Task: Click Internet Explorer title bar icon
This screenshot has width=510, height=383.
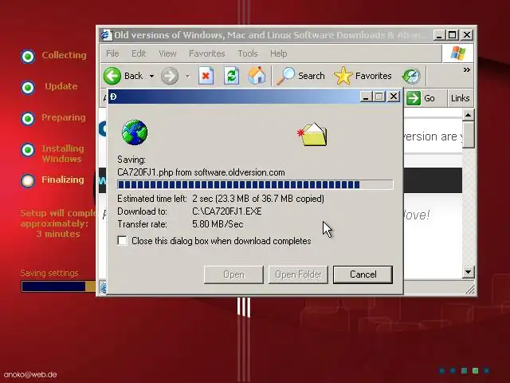Action: click(x=106, y=35)
